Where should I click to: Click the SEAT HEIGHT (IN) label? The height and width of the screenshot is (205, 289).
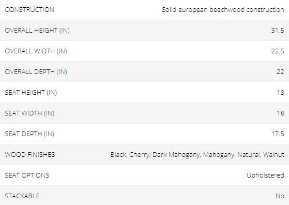(x=31, y=92)
